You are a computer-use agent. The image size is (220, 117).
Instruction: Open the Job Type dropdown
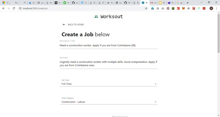tap(109, 84)
